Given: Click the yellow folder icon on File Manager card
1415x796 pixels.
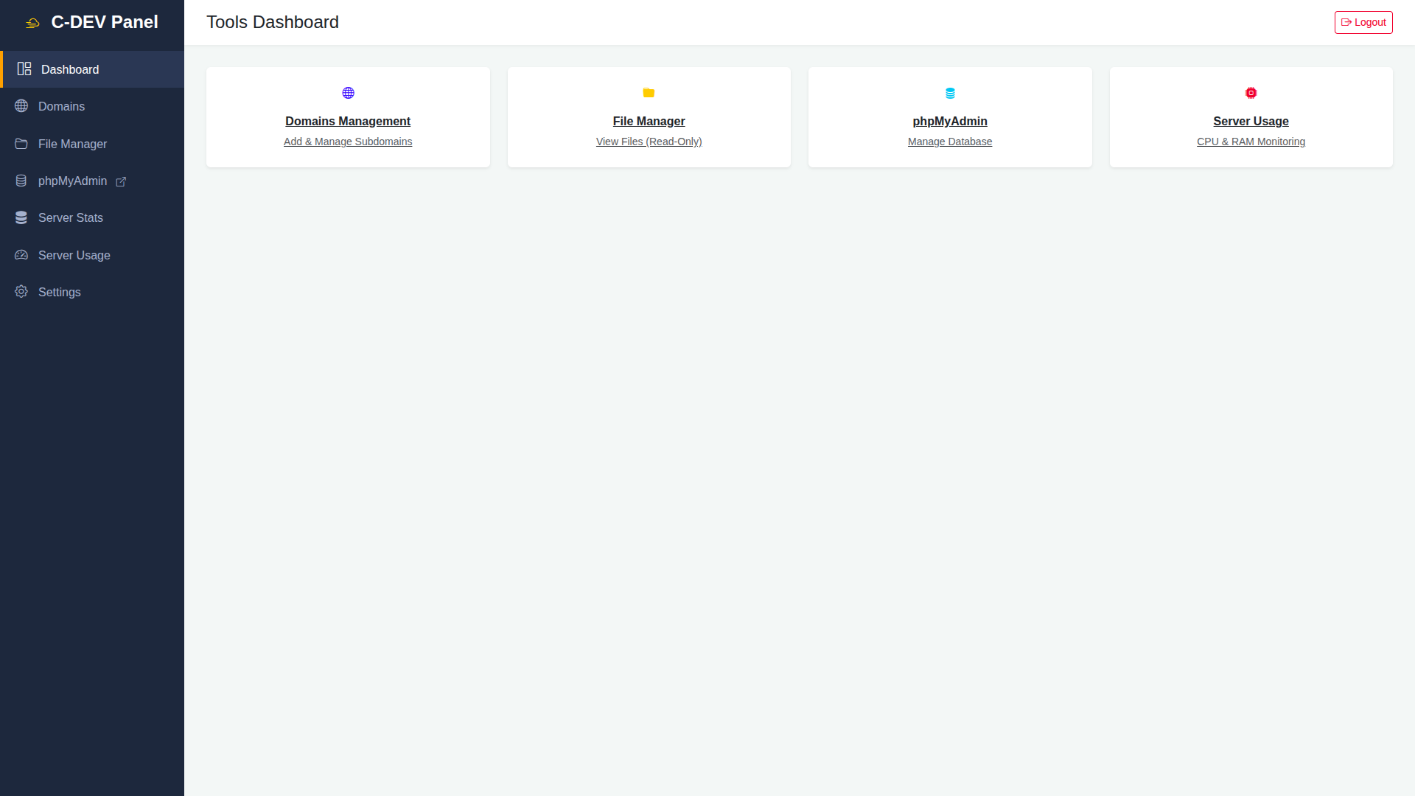Looking at the screenshot, I should tap(649, 93).
